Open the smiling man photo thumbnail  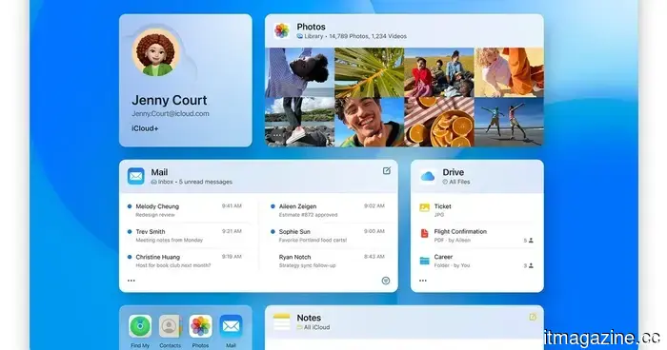pyautogui.click(x=369, y=123)
